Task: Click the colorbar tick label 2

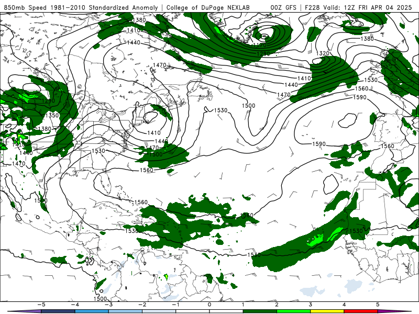Action: (277, 305)
